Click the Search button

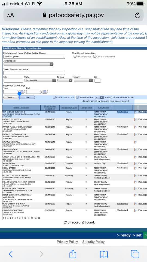pyautogui.click(x=11, y=97)
